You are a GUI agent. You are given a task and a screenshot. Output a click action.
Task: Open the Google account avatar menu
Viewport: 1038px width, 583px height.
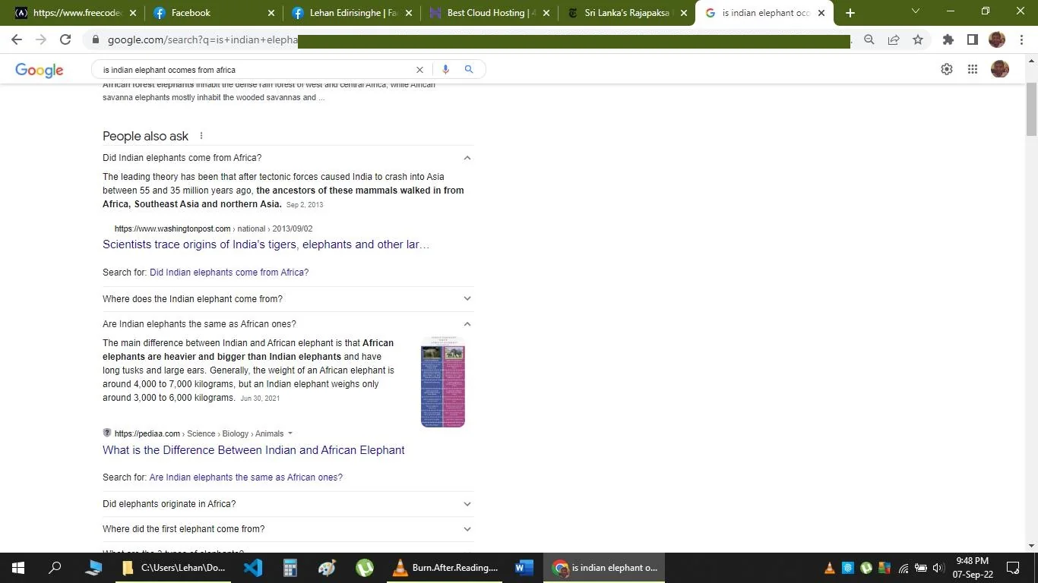click(1000, 69)
